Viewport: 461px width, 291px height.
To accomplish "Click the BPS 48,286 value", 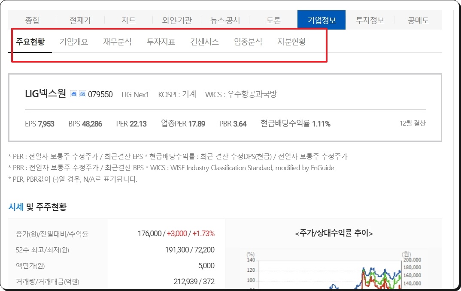I will click(x=85, y=124).
